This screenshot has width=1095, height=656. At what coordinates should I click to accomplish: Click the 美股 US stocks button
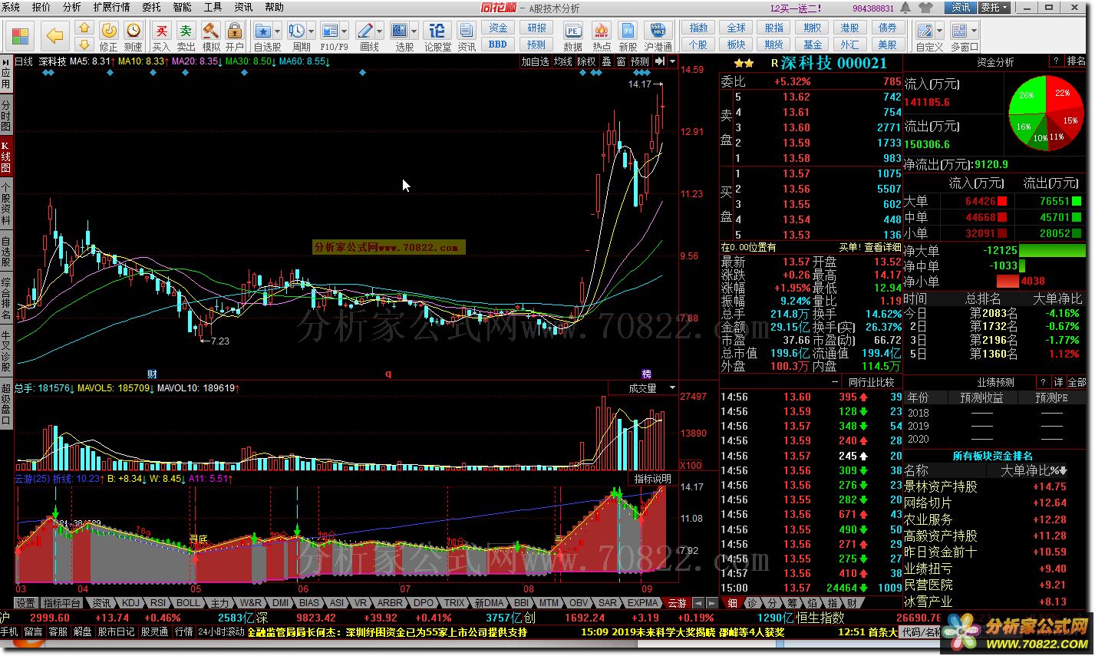[888, 45]
